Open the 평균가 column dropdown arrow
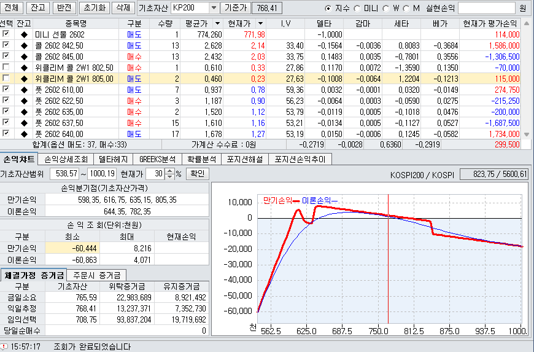Image resolution: width=534 pixels, height=352 pixels. pos(218,23)
